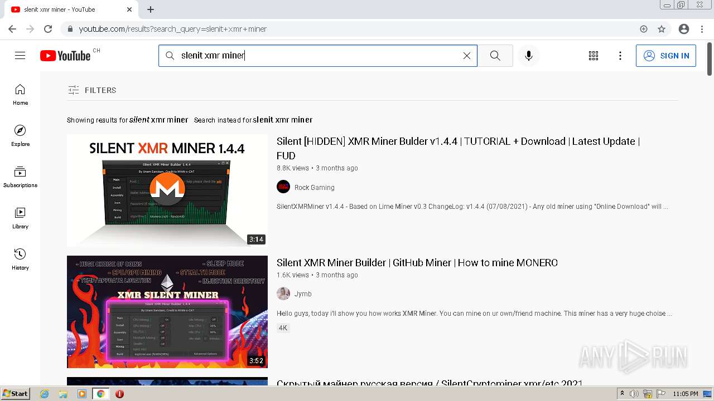Clear the search box with the X
Screen dimensions: 714x401
coord(467,56)
